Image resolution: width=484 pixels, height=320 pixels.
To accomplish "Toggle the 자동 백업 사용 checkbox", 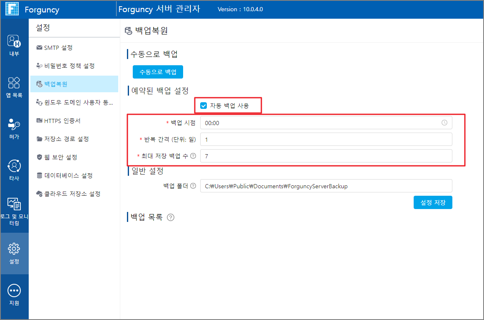I will coord(204,106).
